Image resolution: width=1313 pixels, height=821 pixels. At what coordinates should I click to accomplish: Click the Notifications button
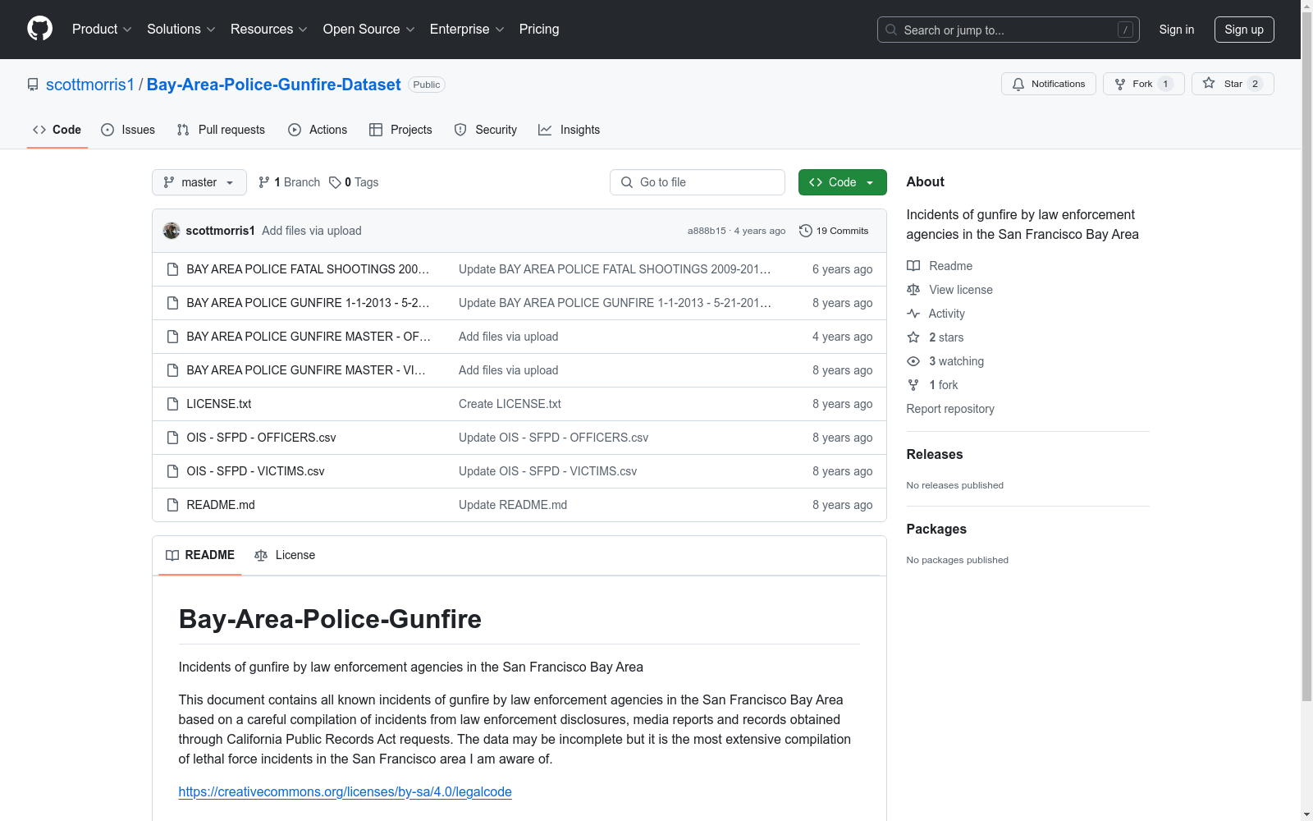tap(1049, 84)
